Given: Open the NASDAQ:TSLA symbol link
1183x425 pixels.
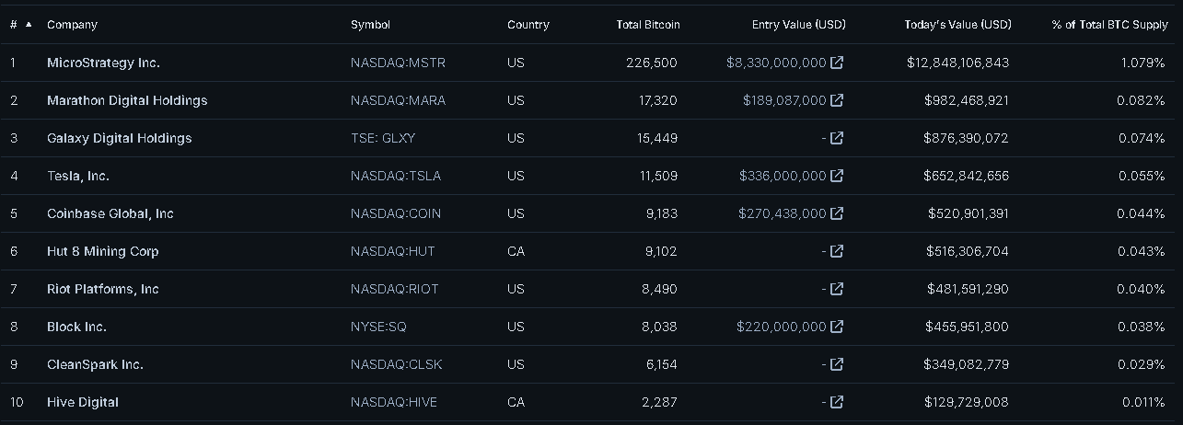Looking at the screenshot, I should 395,176.
